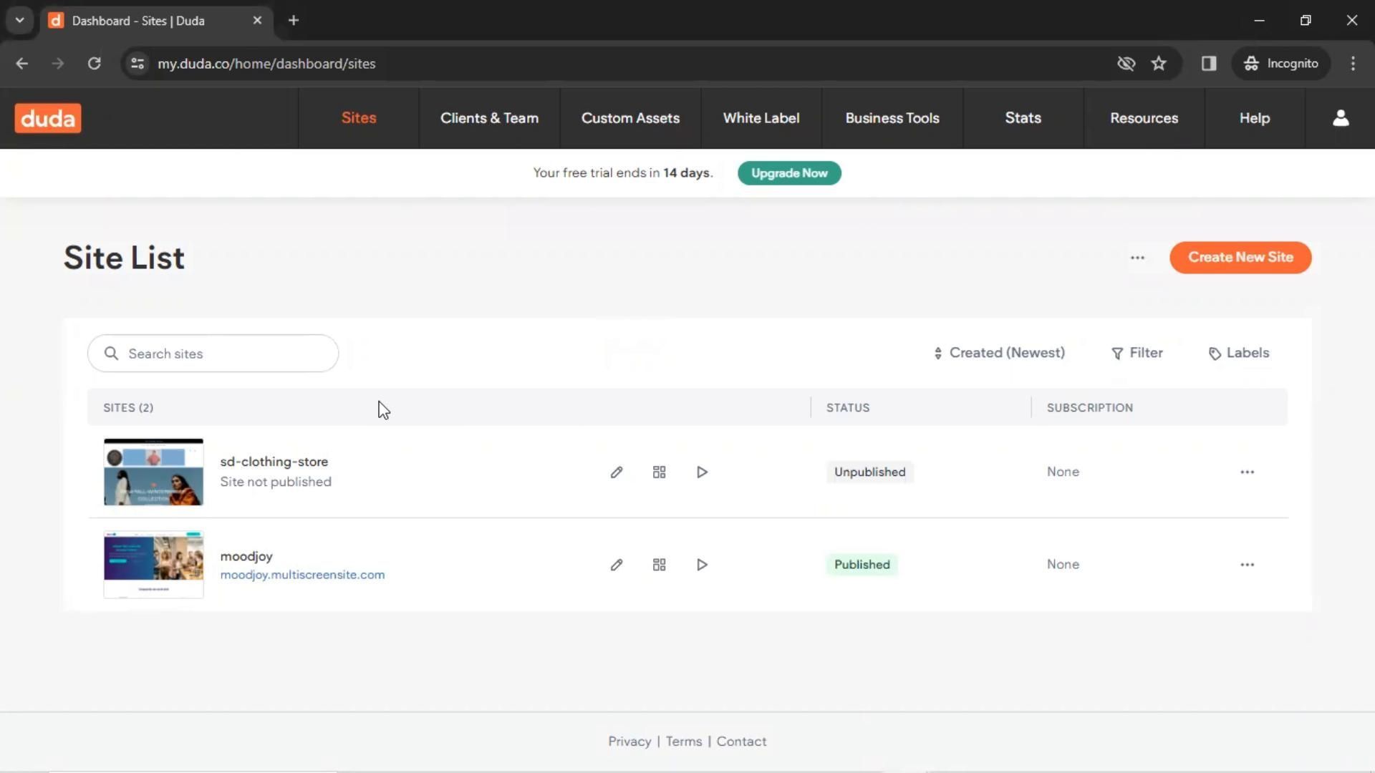Click the Create New Site button
The height and width of the screenshot is (773, 1375).
pos(1240,258)
